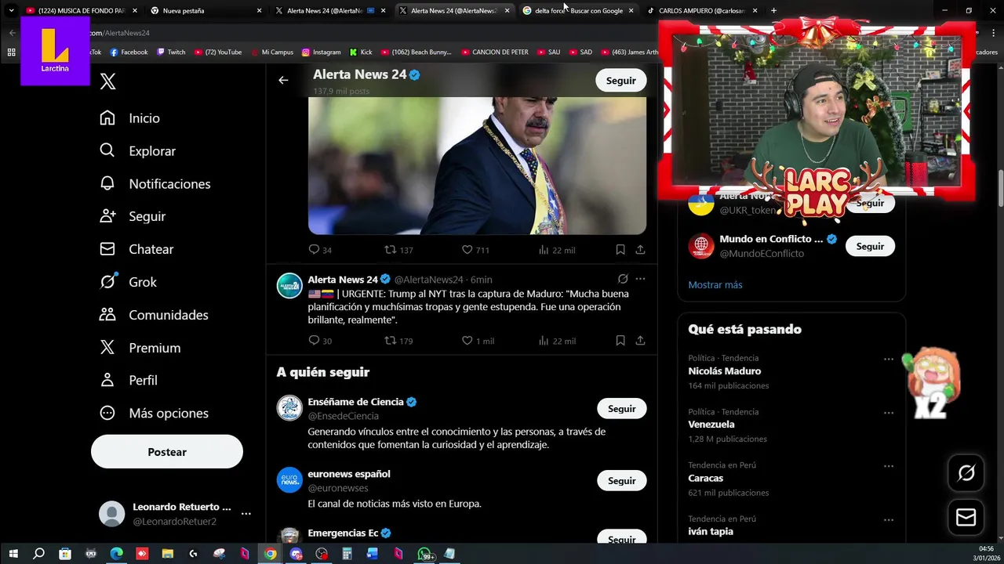Open Notificaciones in the sidebar
The height and width of the screenshot is (564, 1004).
(x=155, y=184)
